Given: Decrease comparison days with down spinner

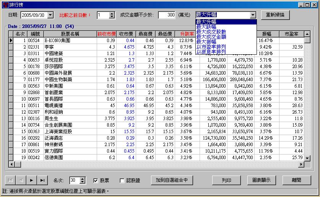Looking at the screenshot, I should click(112, 17).
